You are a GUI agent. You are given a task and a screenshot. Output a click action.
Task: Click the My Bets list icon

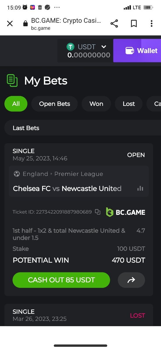point(12,80)
